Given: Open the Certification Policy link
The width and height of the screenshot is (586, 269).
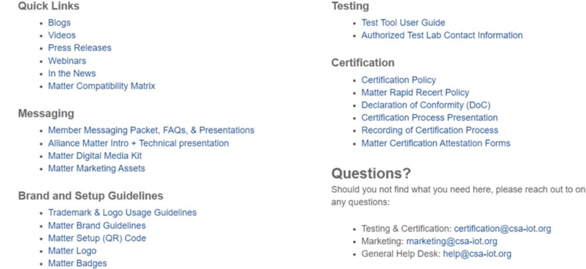Looking at the screenshot, I should point(398,80).
